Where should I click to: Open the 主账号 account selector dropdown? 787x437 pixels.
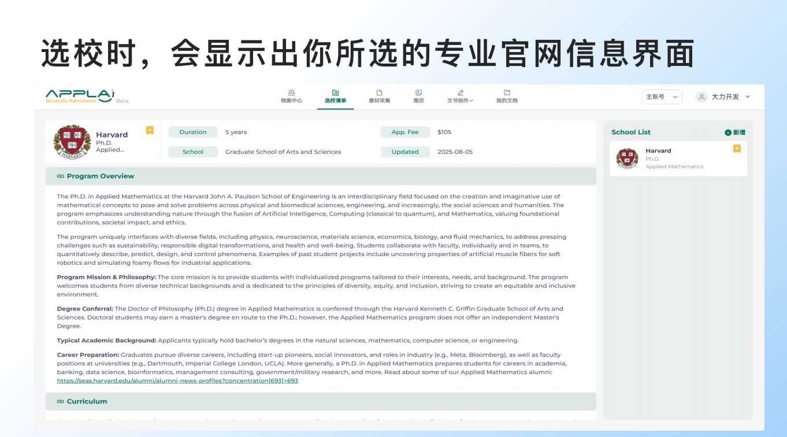(x=662, y=97)
